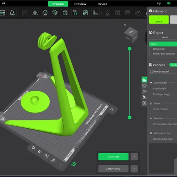Viewport: 177px width, 177px height.
Task: Open the color painting palette tool
Action: [138, 13]
